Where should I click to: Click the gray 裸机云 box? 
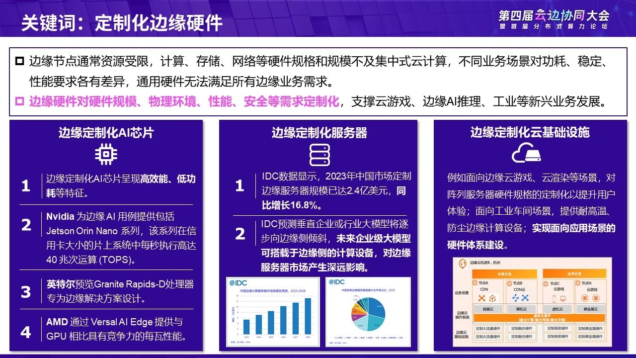(521, 309)
